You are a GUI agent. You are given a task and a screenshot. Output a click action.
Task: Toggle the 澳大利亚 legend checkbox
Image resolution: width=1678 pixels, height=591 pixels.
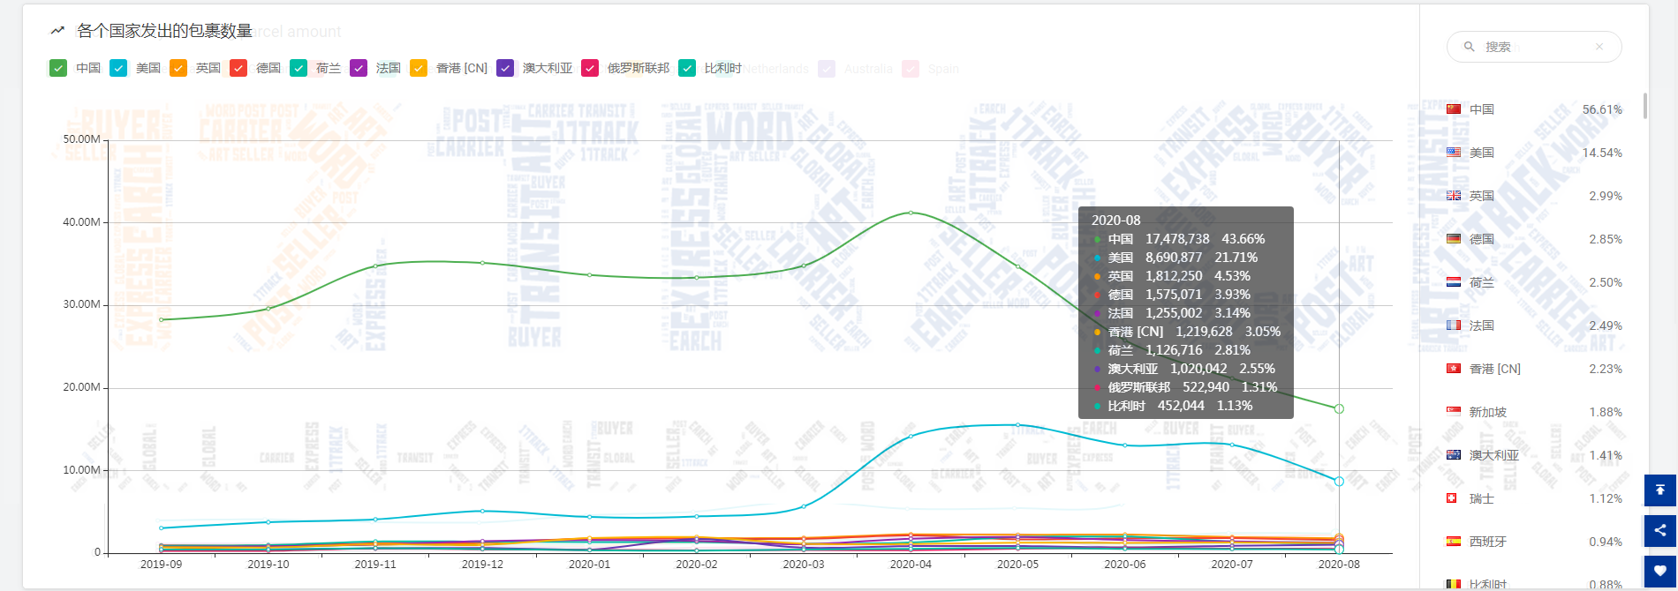(505, 68)
